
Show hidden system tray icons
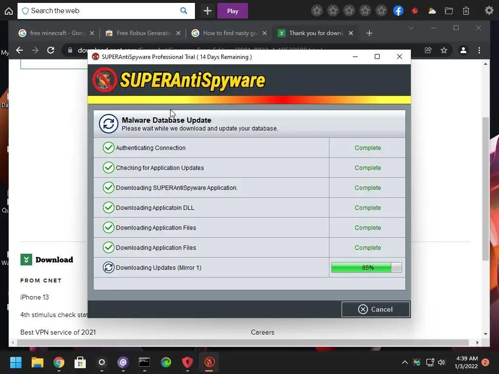point(405,362)
